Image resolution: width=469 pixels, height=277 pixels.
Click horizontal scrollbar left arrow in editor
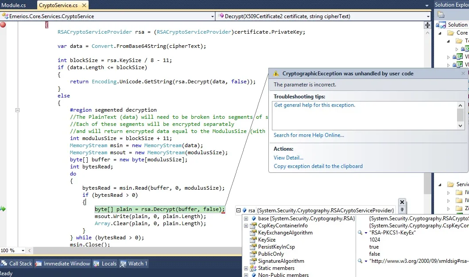29,251
